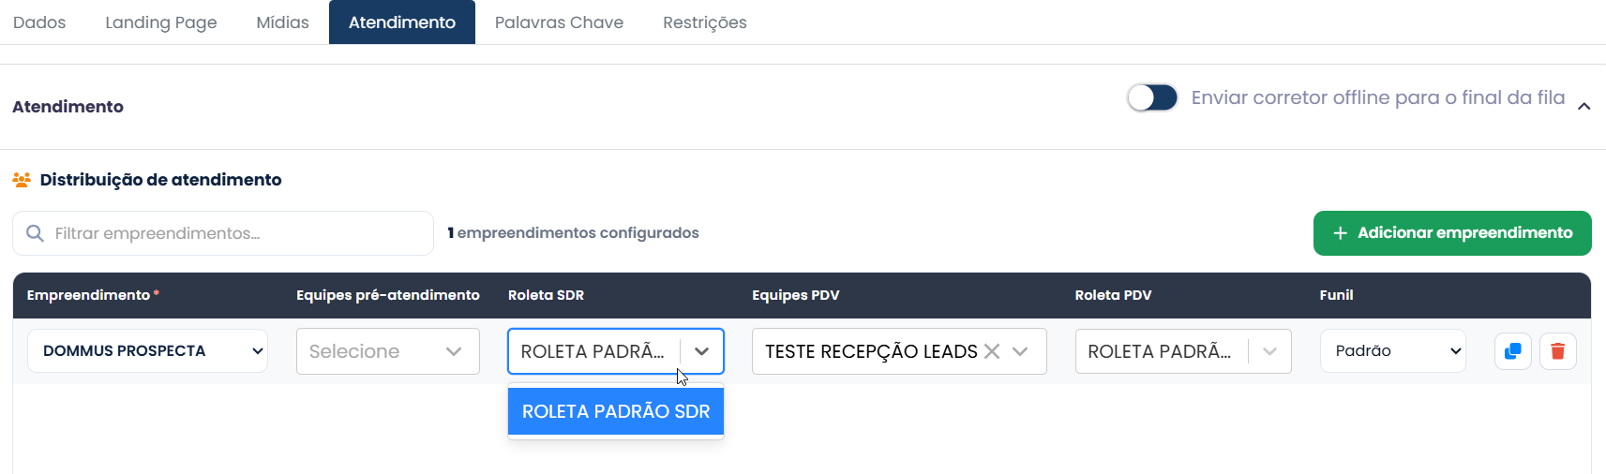
Task: Open the Roleta SDR dropdown arrow
Action: [701, 351]
